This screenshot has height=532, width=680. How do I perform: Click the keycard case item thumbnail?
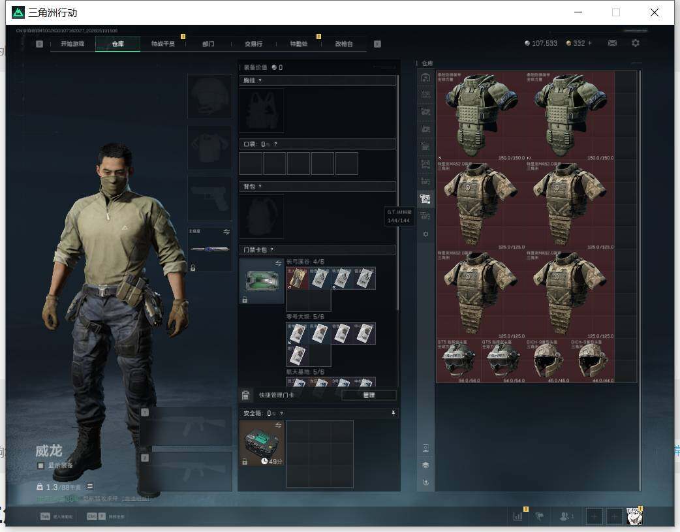pos(262,281)
